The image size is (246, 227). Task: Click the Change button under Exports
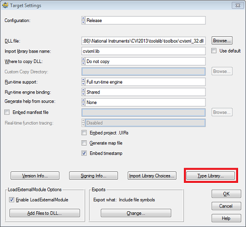[136, 213]
